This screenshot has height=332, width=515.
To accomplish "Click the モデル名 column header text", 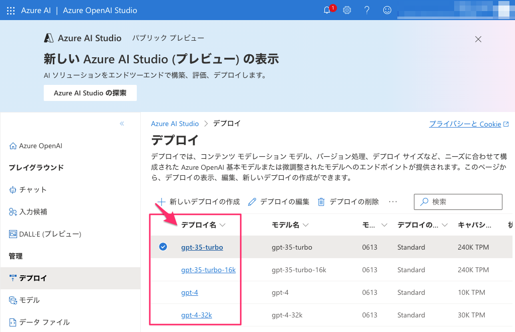I will click(x=286, y=225).
